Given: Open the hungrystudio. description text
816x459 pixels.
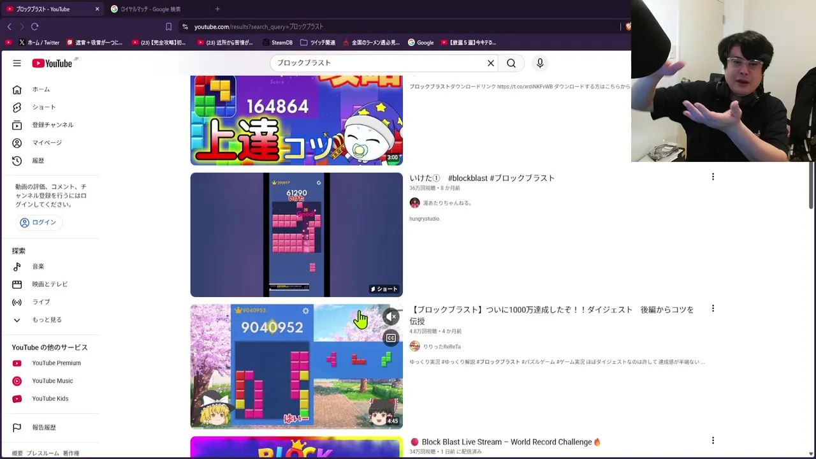Looking at the screenshot, I should point(425,219).
